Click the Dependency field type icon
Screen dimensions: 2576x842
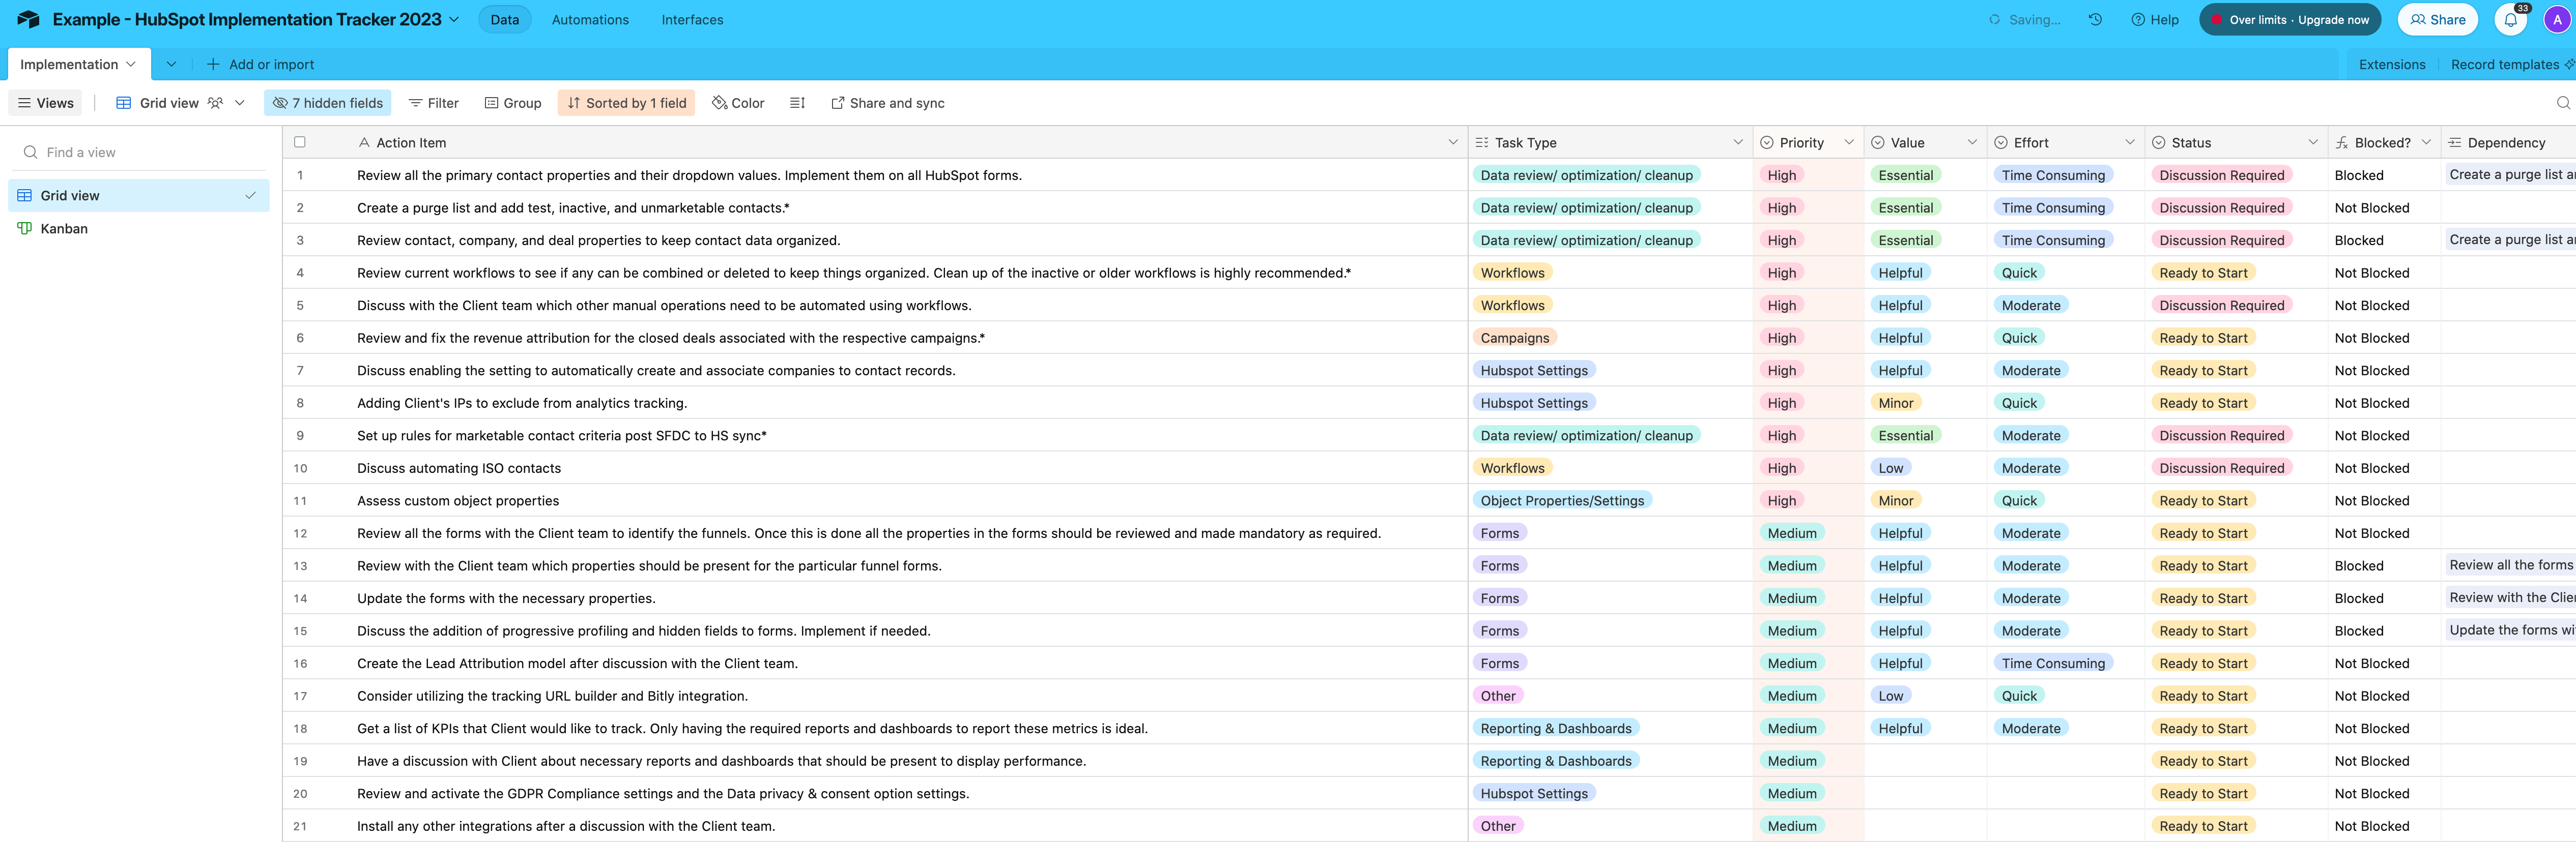coord(2455,143)
